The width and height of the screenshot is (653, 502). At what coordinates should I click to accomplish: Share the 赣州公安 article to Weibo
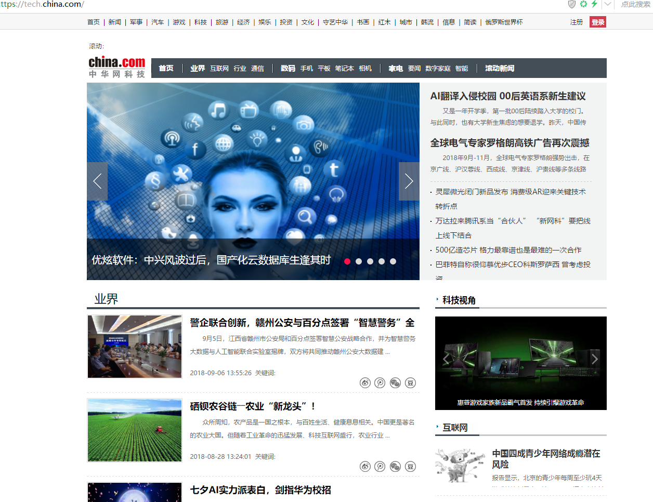click(365, 383)
